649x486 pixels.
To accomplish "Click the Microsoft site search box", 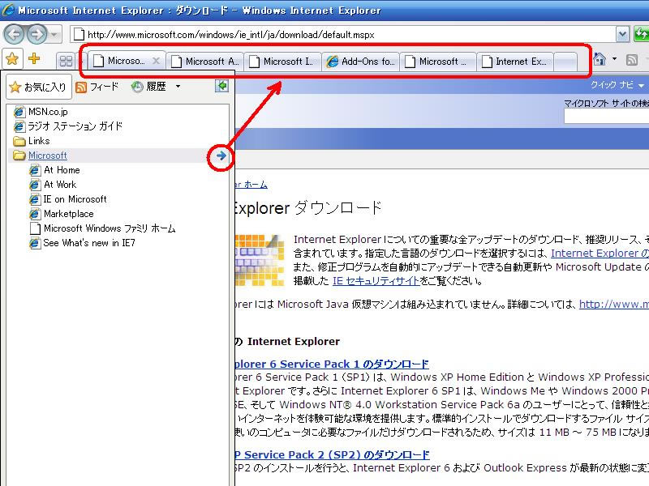I will [606, 116].
